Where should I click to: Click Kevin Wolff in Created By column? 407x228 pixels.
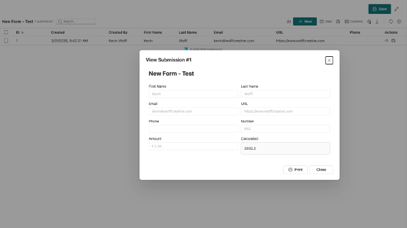pos(117,41)
